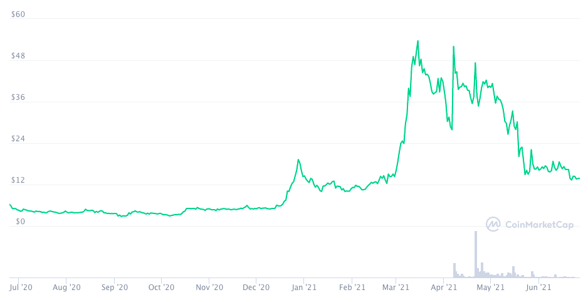
Task: Select the Mar '21 date label
Action: point(396,288)
